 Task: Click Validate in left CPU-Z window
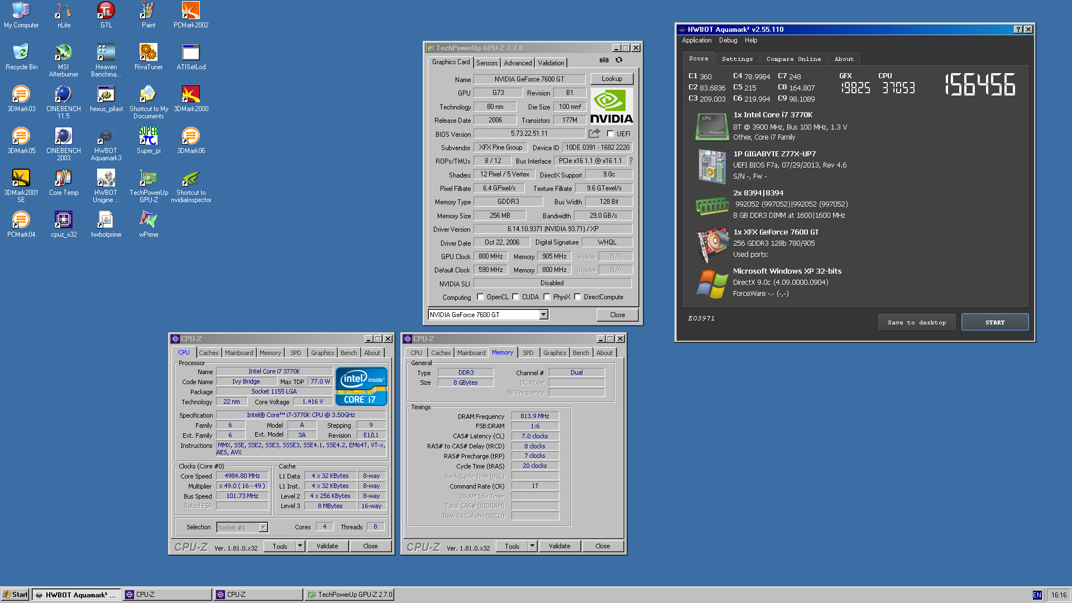coord(327,546)
